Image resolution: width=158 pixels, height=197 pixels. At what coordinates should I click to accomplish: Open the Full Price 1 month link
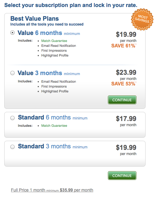point(52,190)
